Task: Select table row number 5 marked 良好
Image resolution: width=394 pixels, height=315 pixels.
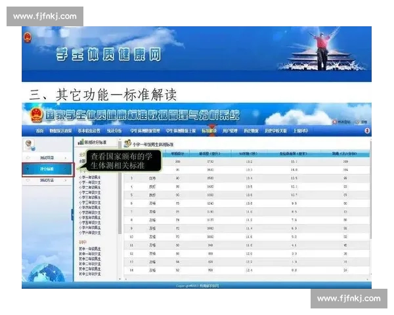Action: point(246,195)
